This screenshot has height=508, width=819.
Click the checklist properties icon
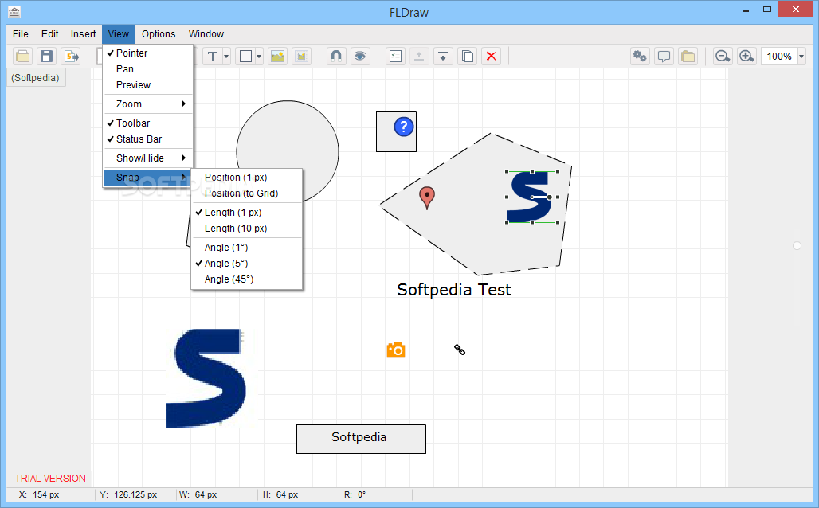pyautogui.click(x=396, y=56)
